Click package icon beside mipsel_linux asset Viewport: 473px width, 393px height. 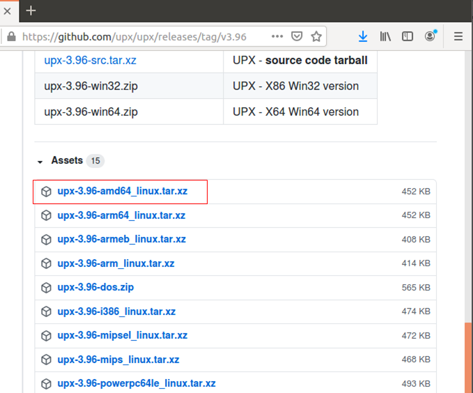pyautogui.click(x=46, y=335)
